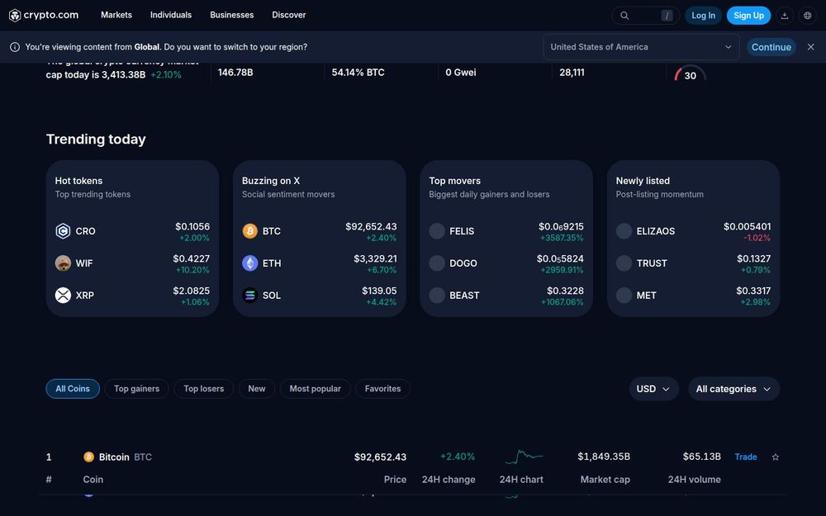The height and width of the screenshot is (516, 826).
Task: Select the All Coins tab
Action: (73, 389)
